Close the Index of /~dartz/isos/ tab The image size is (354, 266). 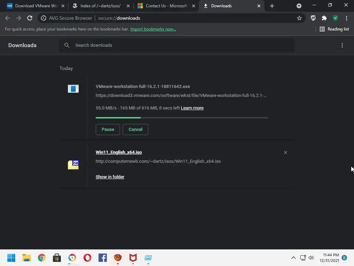(128, 6)
